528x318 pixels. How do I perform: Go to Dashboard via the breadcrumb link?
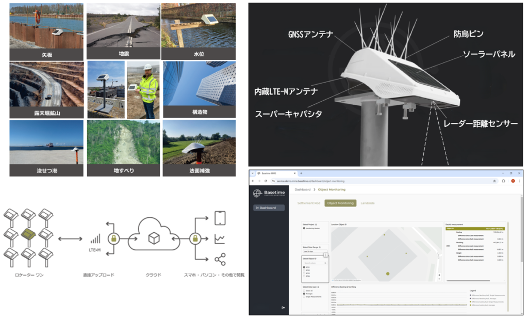(x=304, y=190)
